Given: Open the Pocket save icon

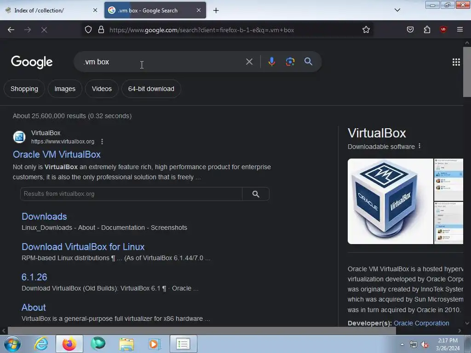Looking at the screenshot, I should 410,29.
